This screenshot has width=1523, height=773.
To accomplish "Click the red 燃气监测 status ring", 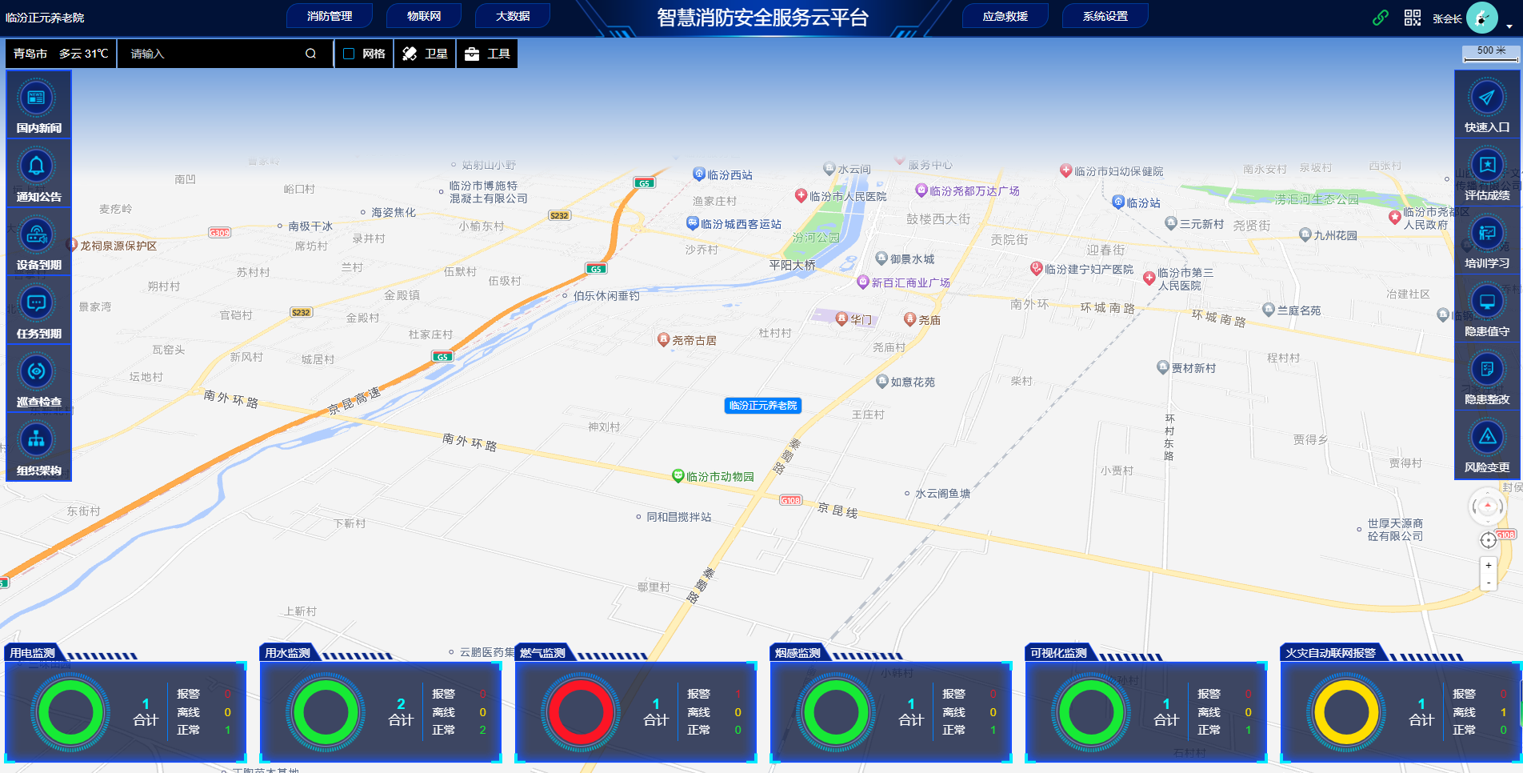I will 581,712.
